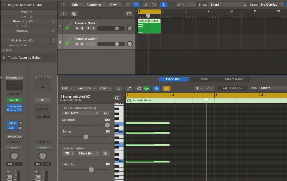Toggle the Piano Roll link button
Screen dimensions: 287x181
pyautogui.click(x=166, y=88)
